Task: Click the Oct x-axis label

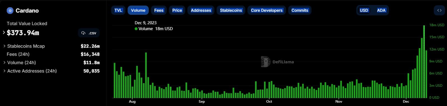Action: coord(269,102)
